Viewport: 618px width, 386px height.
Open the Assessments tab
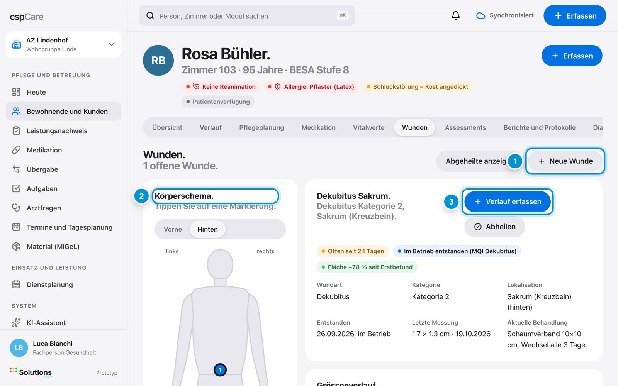(x=465, y=127)
